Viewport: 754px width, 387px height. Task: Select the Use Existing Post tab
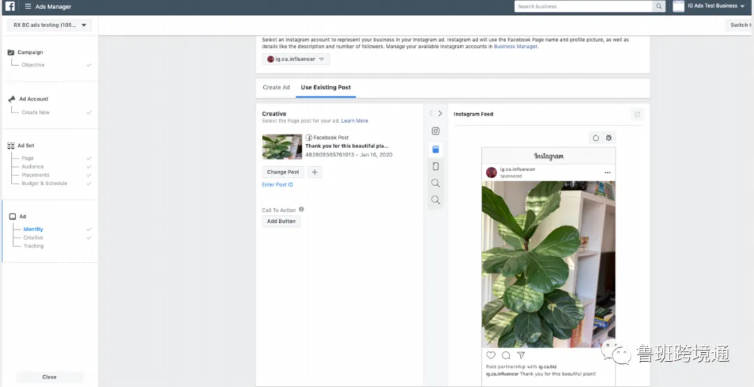[x=325, y=87]
